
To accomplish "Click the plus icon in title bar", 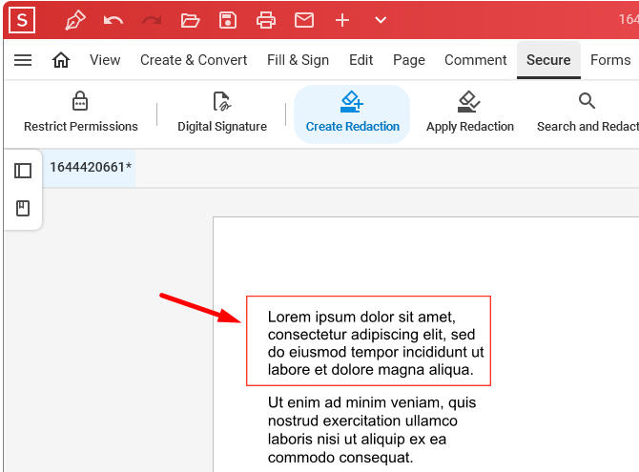I will click(x=342, y=20).
